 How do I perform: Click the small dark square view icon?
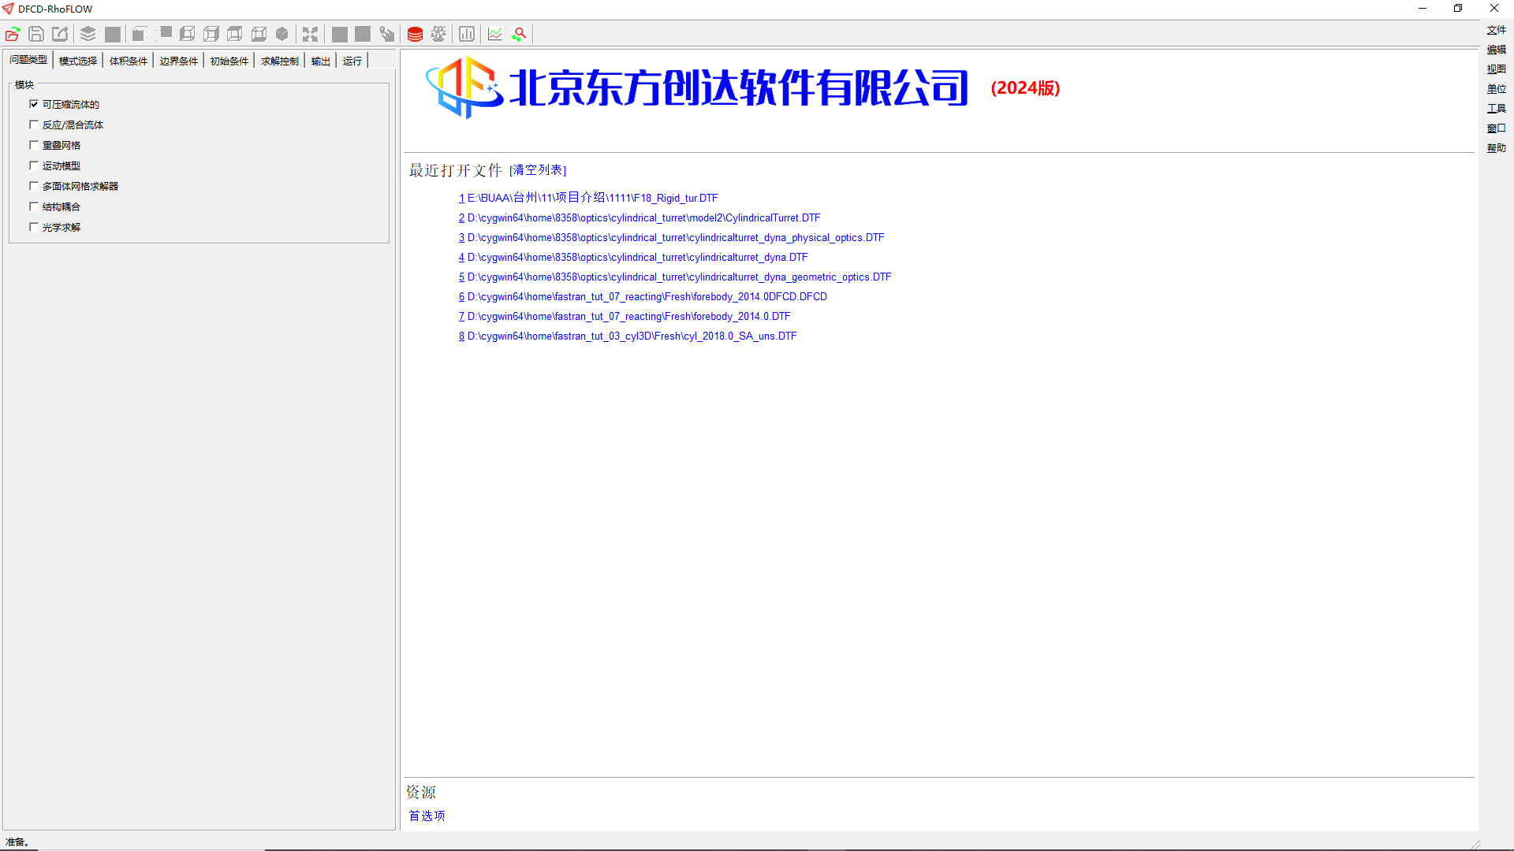pos(166,32)
